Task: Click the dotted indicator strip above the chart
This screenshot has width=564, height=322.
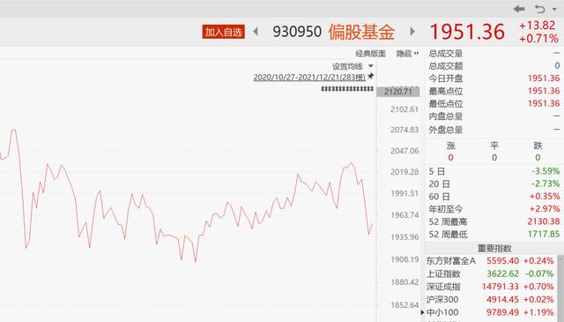Action: point(347,88)
